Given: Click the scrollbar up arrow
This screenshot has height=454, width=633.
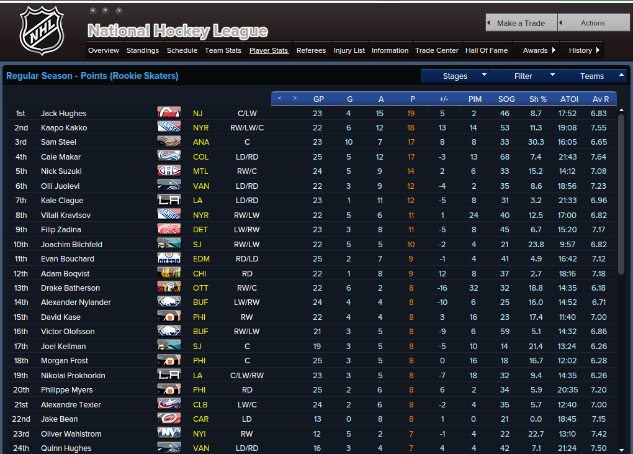Looking at the screenshot, I should [621, 111].
